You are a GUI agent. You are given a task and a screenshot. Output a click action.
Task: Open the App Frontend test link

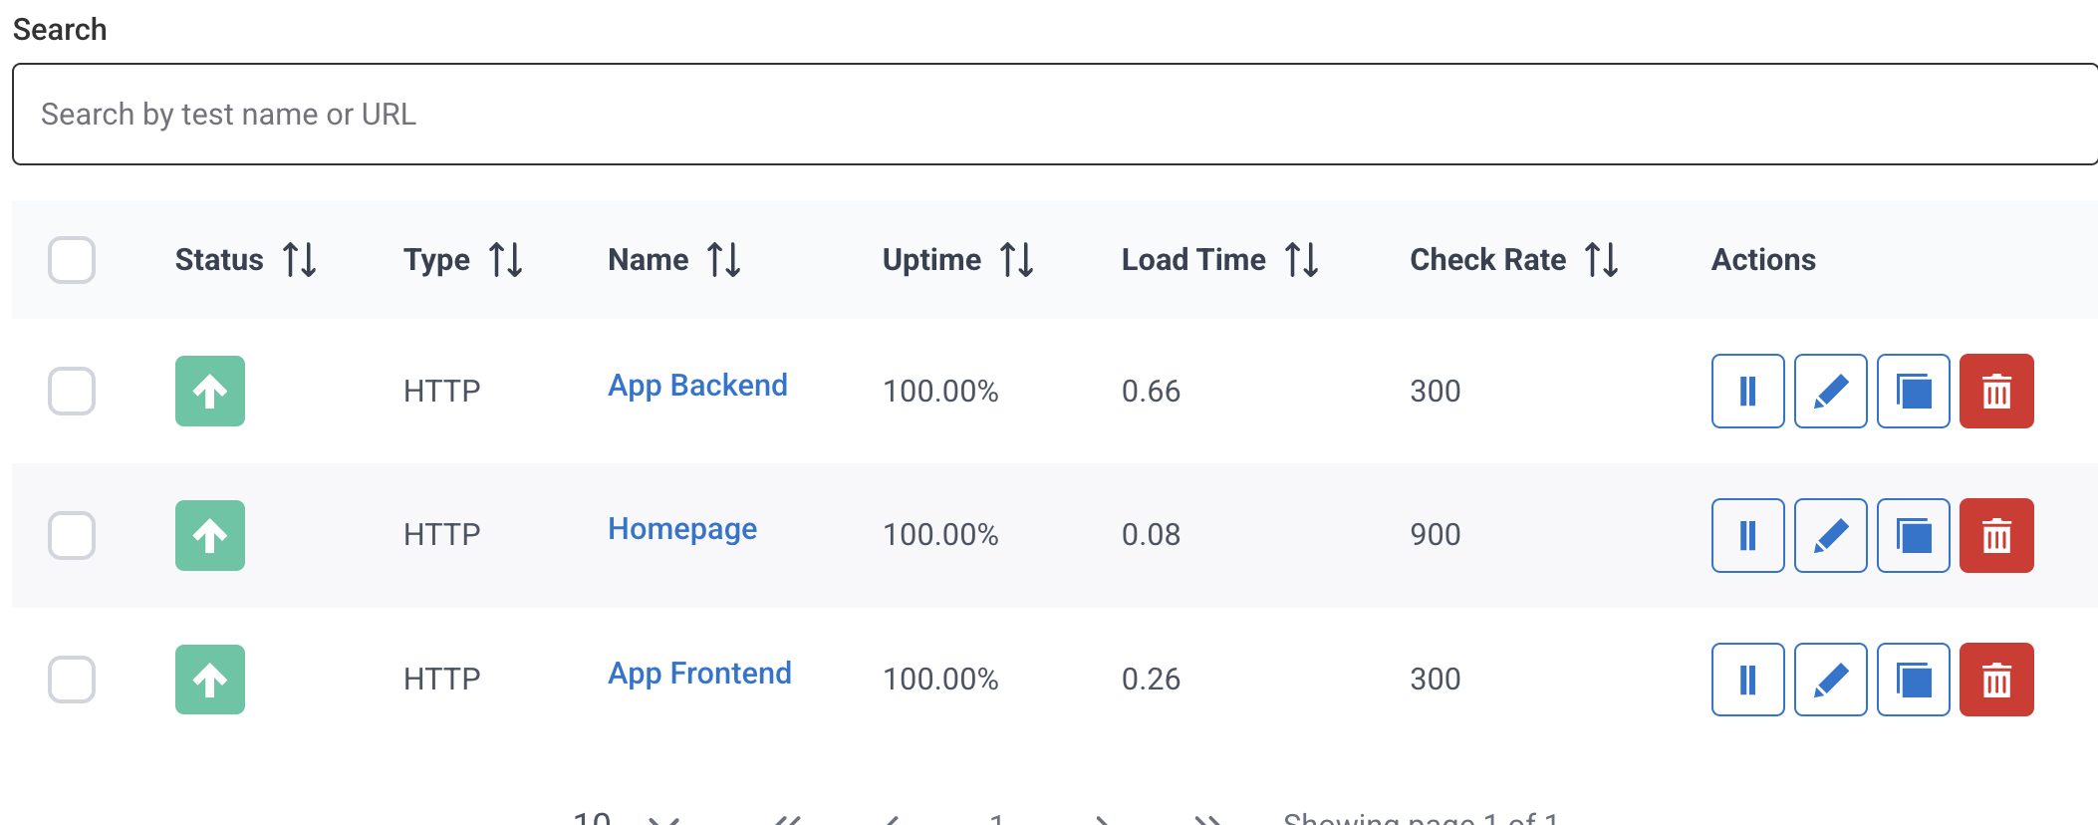699,674
